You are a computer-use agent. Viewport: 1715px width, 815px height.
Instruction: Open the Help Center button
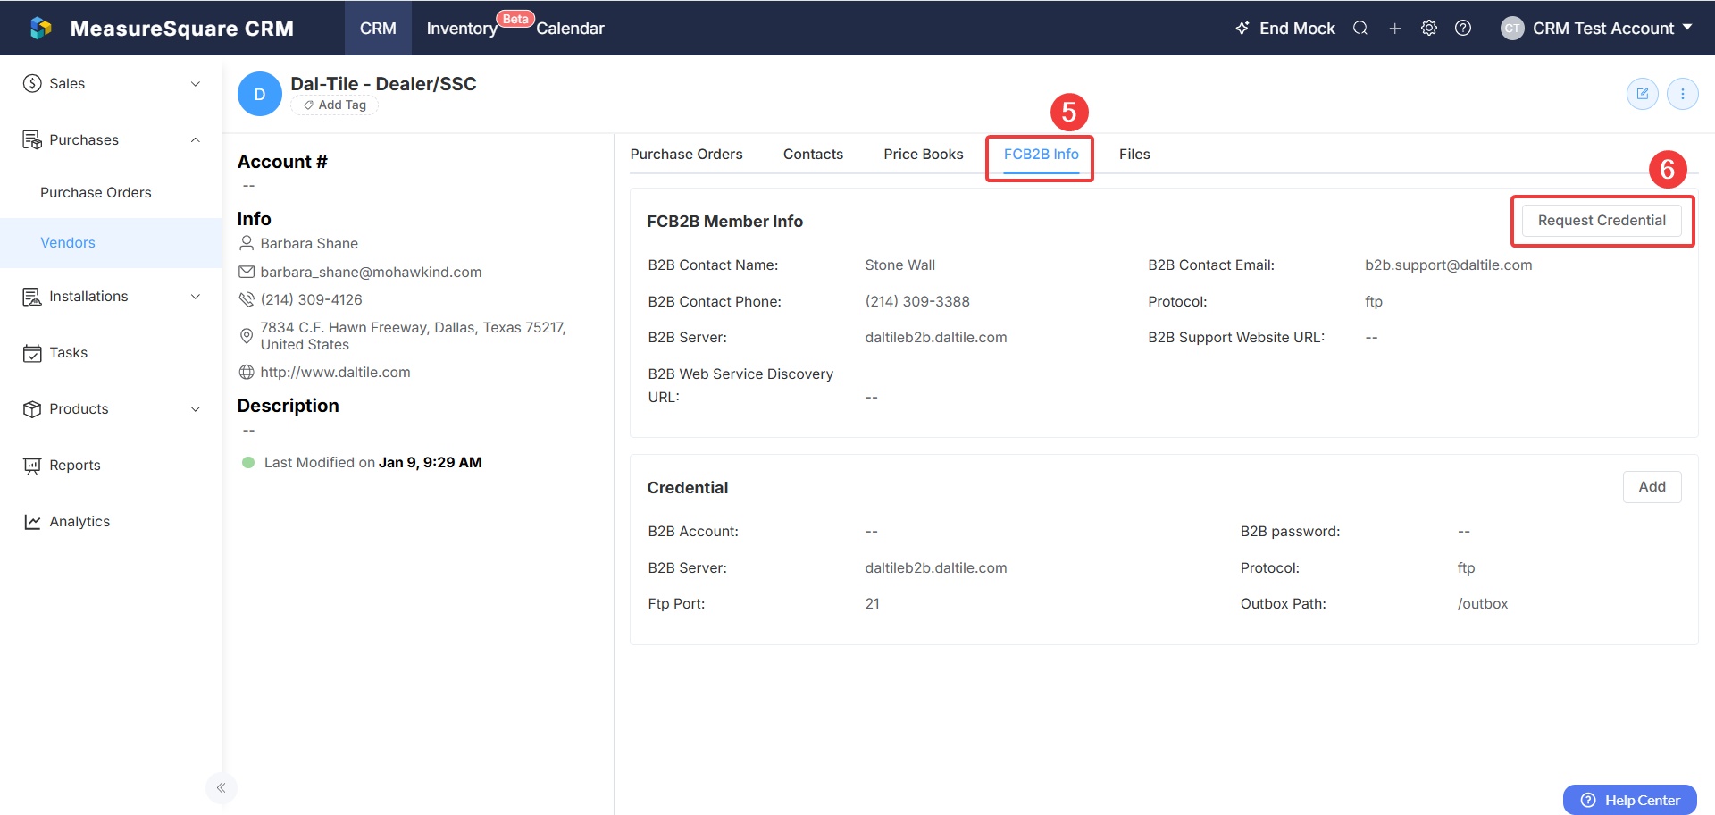coord(1630,800)
